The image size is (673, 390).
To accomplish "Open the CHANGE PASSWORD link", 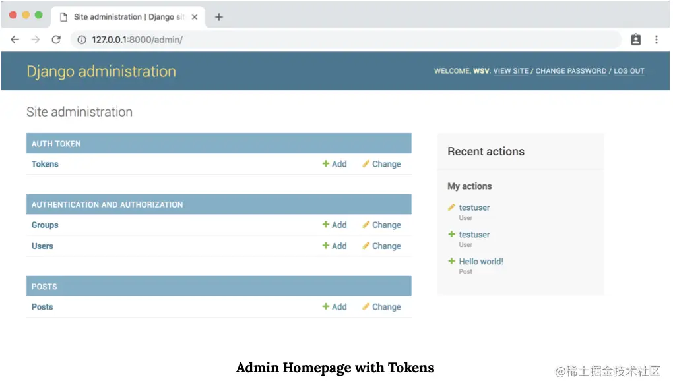I will click(x=571, y=71).
